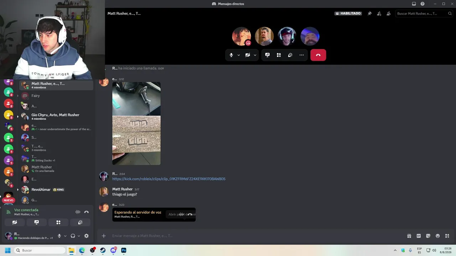Image resolution: width=456 pixels, height=256 pixels.
Task: Open Steam from the taskbar
Action: [x=103, y=250]
